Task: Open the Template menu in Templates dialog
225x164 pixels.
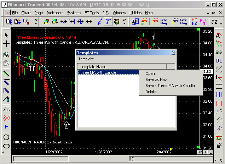Action: [86, 59]
